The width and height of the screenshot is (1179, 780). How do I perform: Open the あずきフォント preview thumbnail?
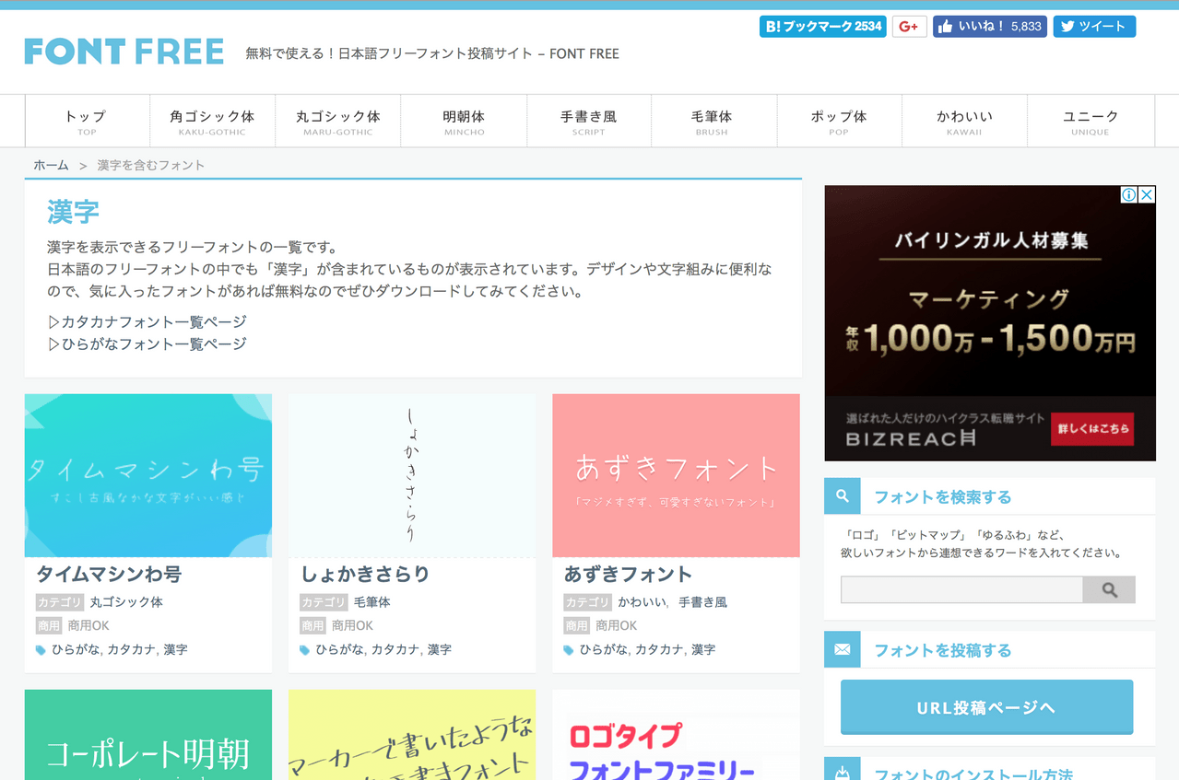click(676, 475)
